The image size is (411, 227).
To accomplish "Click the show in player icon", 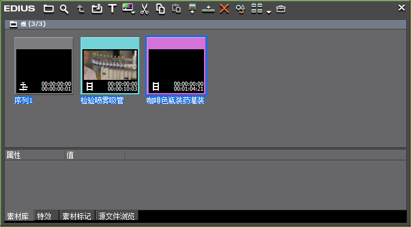I will pos(193,8).
